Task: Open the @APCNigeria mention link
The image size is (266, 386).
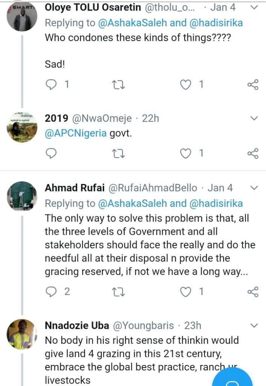Action: (x=76, y=134)
